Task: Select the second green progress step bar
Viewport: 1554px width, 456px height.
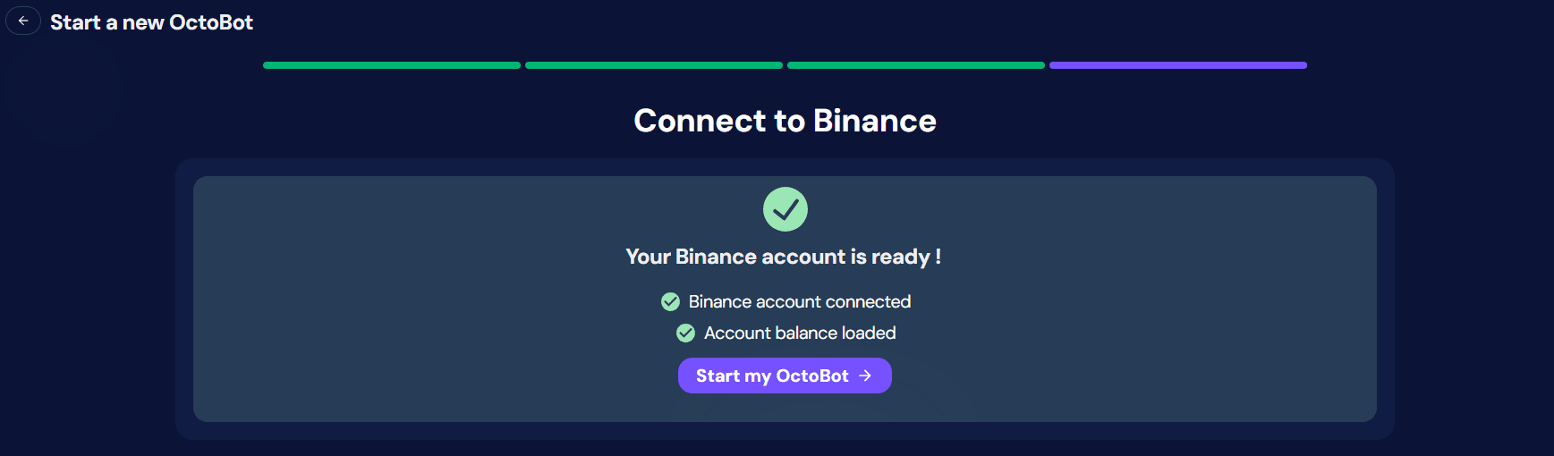Action: (x=654, y=65)
